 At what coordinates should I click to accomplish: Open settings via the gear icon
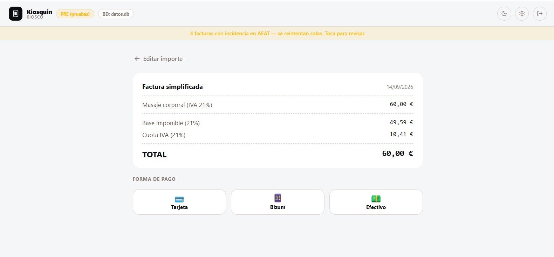pos(522,14)
